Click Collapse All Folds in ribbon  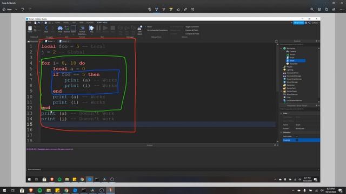pos(192,33)
